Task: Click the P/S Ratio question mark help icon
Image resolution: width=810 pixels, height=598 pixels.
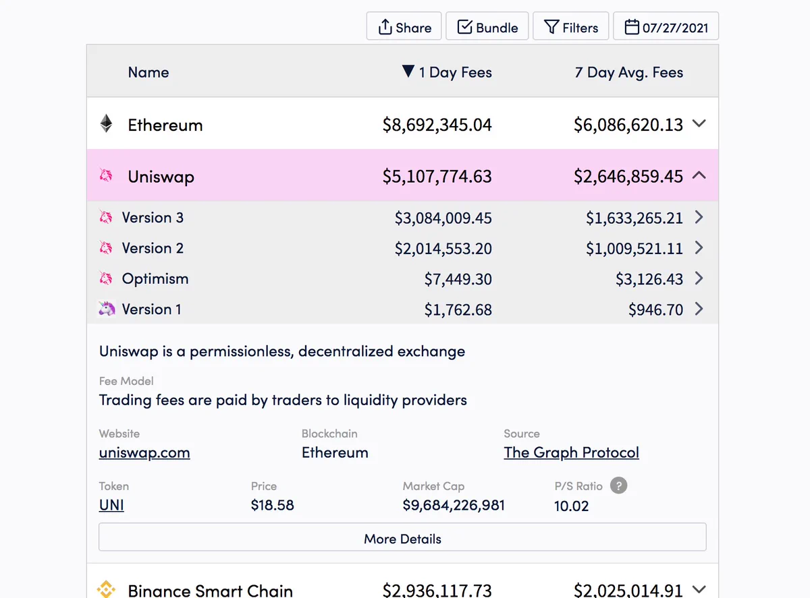Action: (618, 485)
